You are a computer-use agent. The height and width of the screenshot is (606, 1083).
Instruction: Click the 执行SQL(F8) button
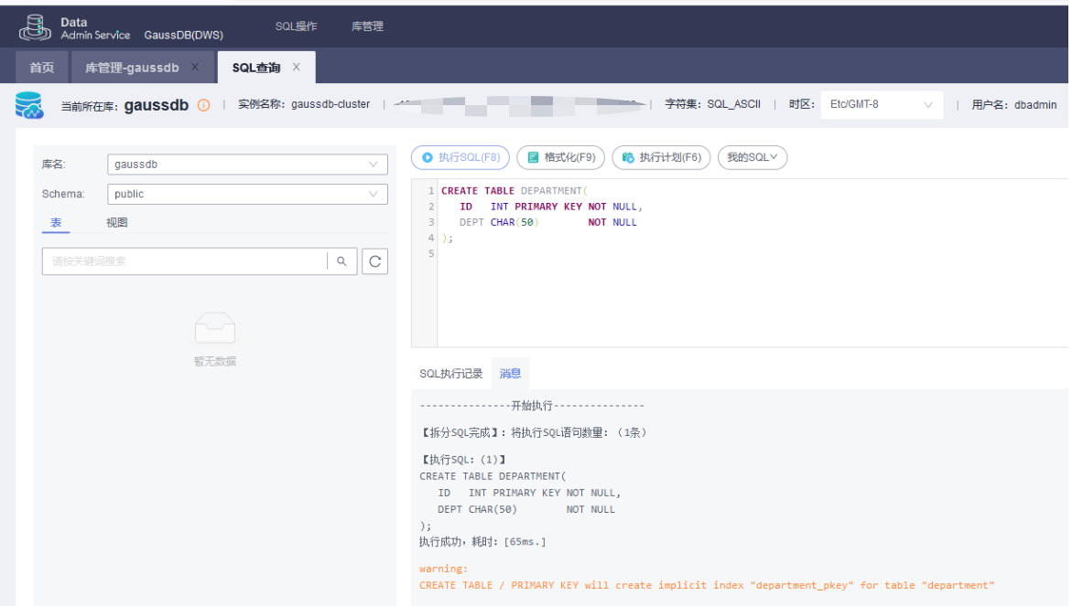(460, 157)
